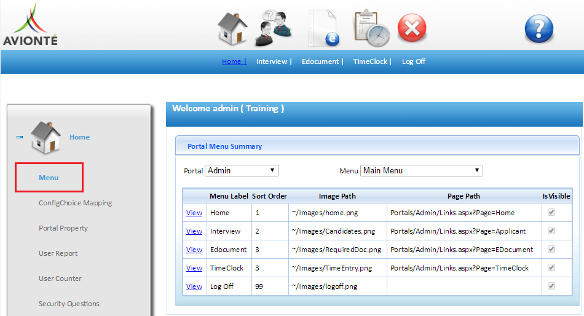Click the Image Path column header
The height and width of the screenshot is (316, 584).
click(x=337, y=196)
